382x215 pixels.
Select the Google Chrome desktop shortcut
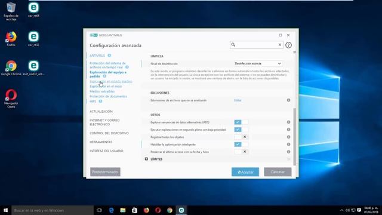point(11,67)
